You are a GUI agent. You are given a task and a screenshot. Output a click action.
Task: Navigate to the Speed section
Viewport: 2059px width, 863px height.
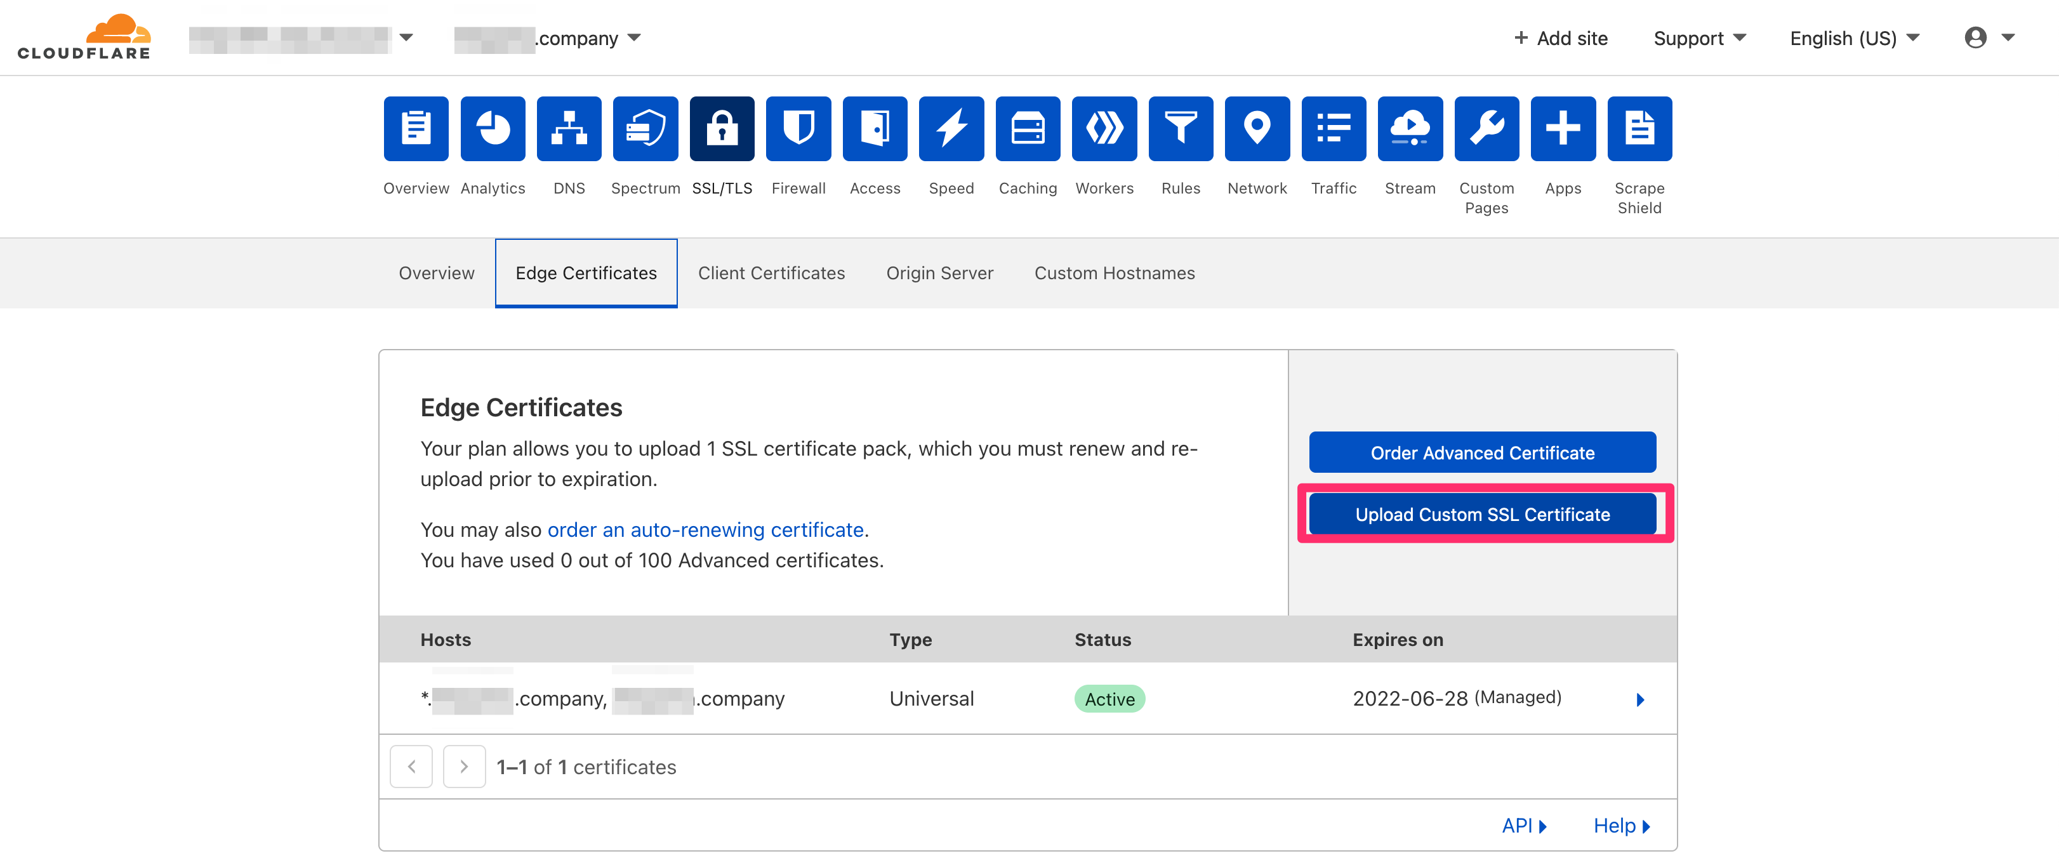pyautogui.click(x=951, y=129)
